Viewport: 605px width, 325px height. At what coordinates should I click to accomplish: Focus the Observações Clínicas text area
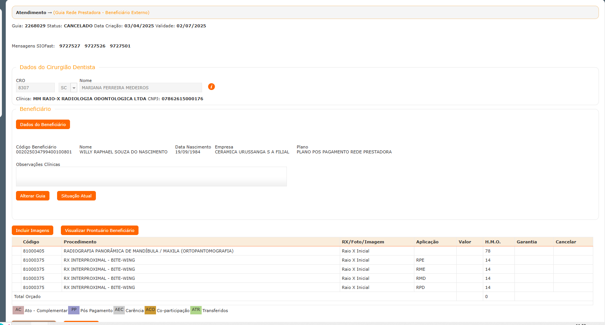pos(151,177)
